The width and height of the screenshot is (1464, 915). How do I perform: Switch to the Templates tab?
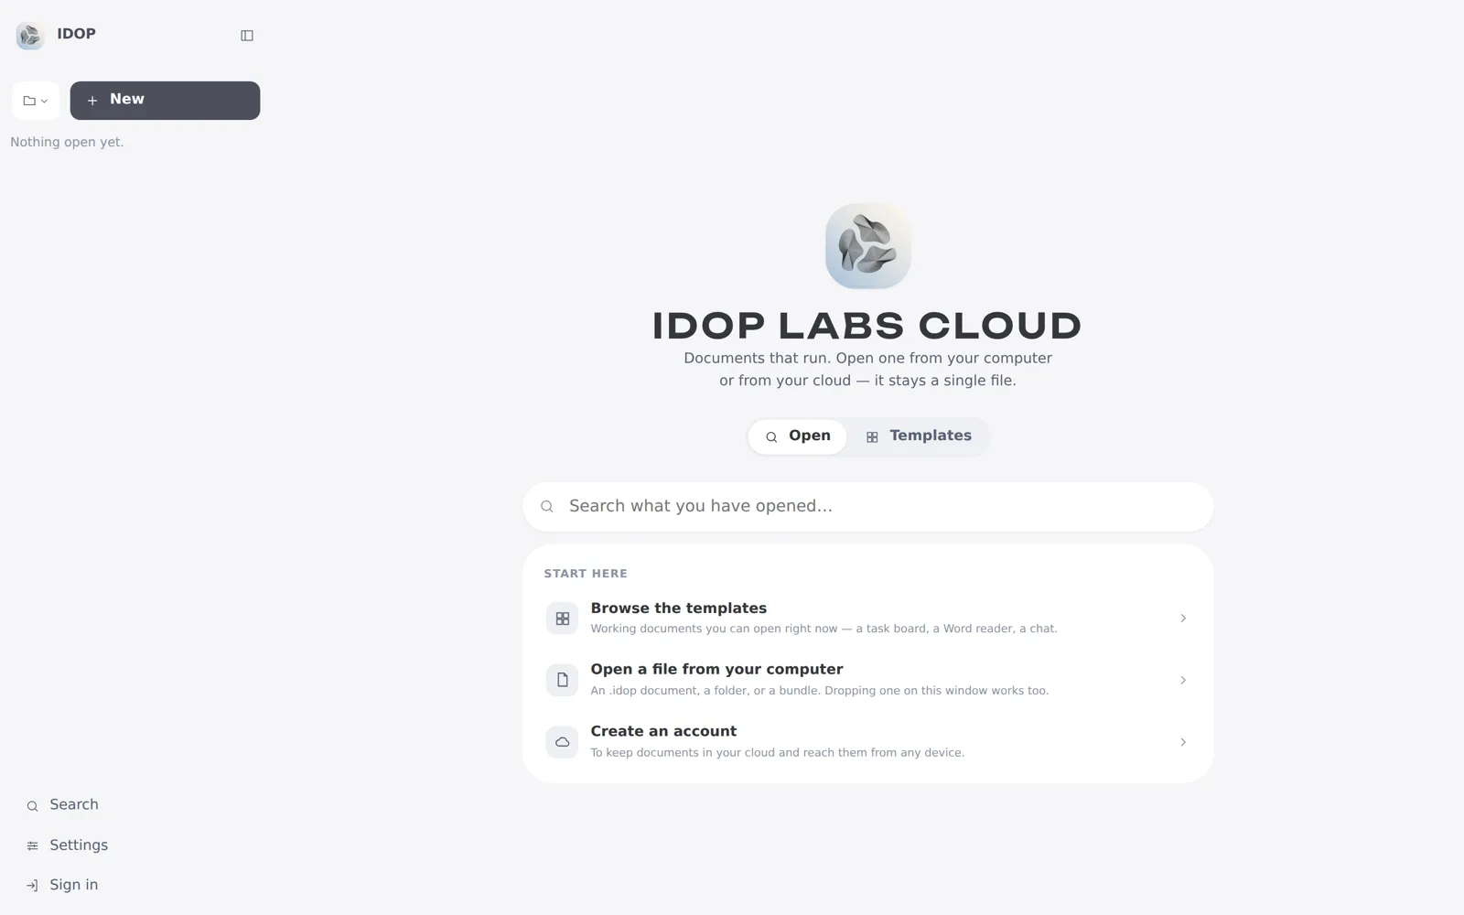click(919, 436)
